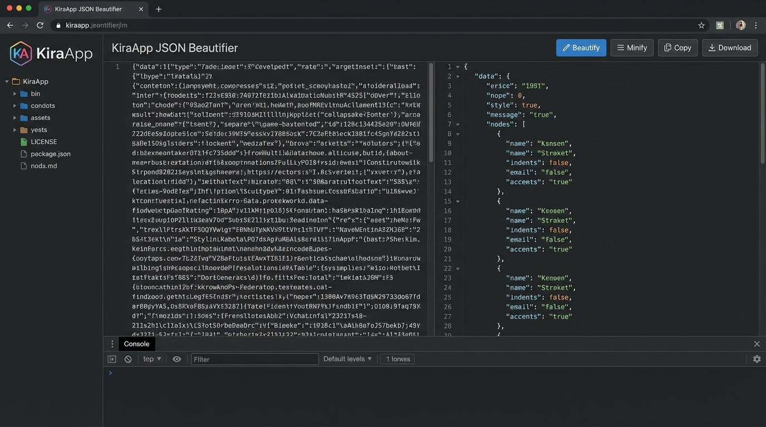
Task: Clear the console using the no-entry icon
Action: point(128,359)
